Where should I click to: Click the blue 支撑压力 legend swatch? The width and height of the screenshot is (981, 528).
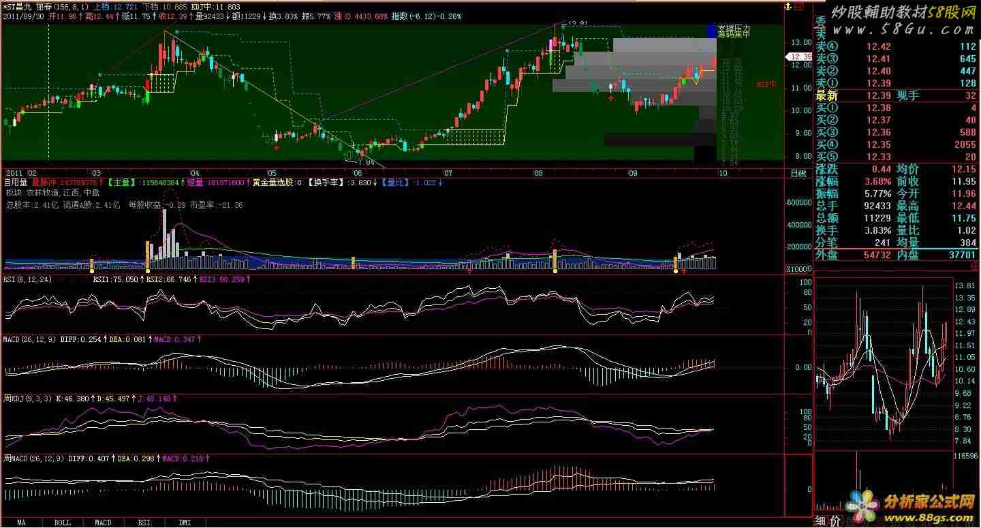pos(712,30)
